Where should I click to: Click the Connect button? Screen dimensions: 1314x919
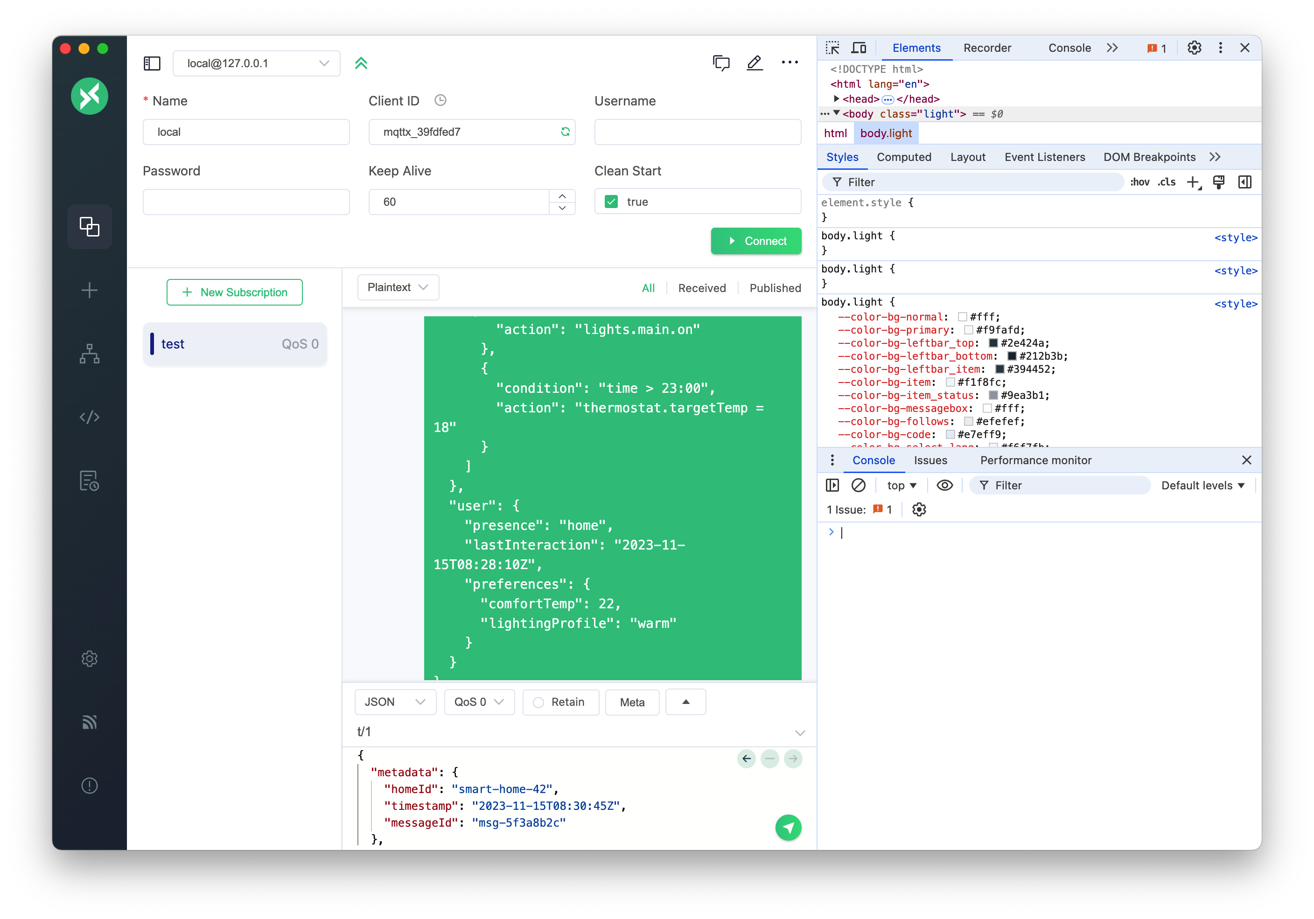click(x=755, y=241)
